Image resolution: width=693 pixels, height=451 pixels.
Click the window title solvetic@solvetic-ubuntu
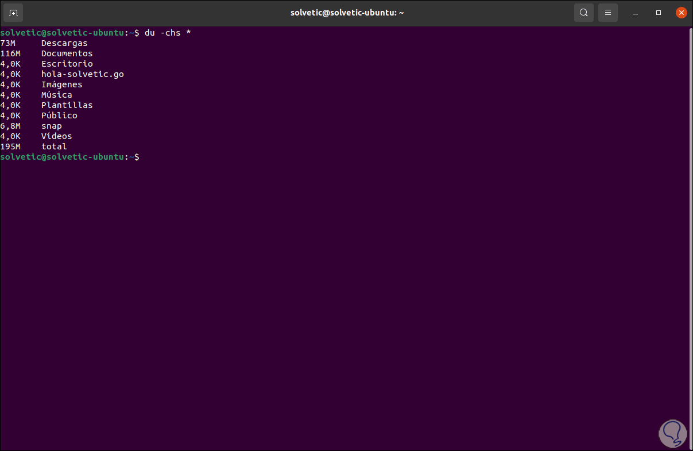[x=347, y=12]
